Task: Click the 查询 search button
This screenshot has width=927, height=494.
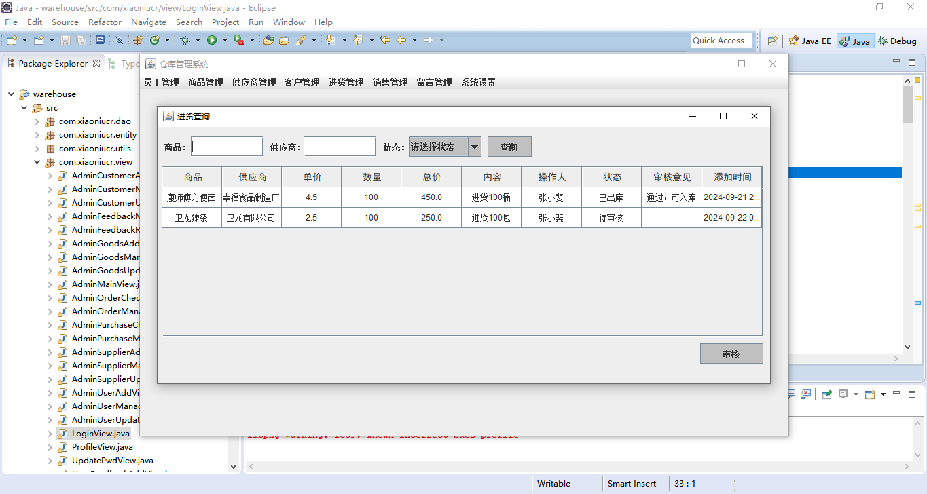Action: 509,147
